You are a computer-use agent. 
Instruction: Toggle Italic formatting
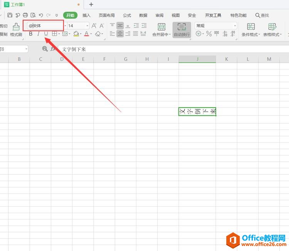coord(38,34)
